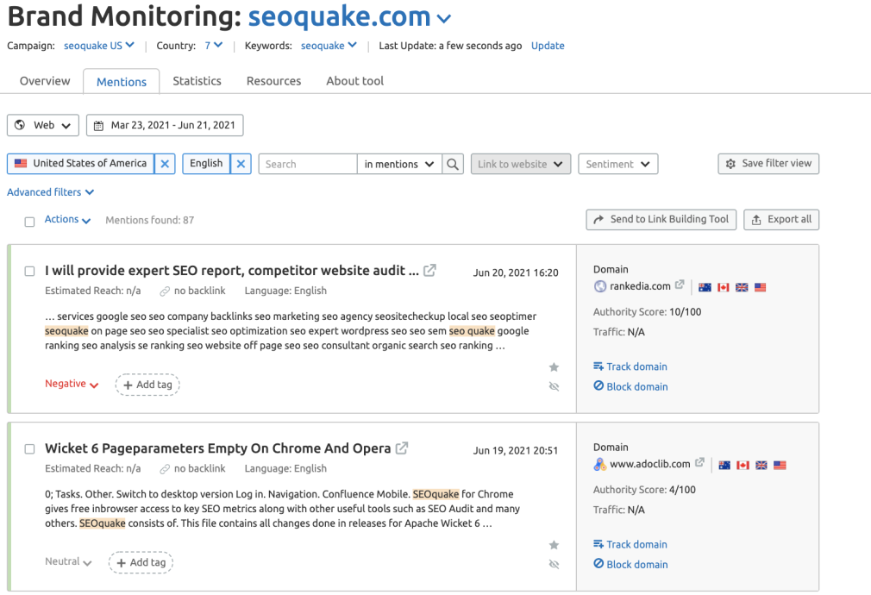Tick the select-all mentions checkbox
This screenshot has height=595, width=871.
pyautogui.click(x=29, y=222)
